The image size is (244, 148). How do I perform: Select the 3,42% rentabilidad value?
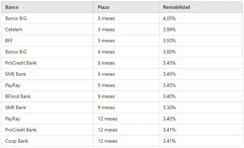tap(169, 118)
